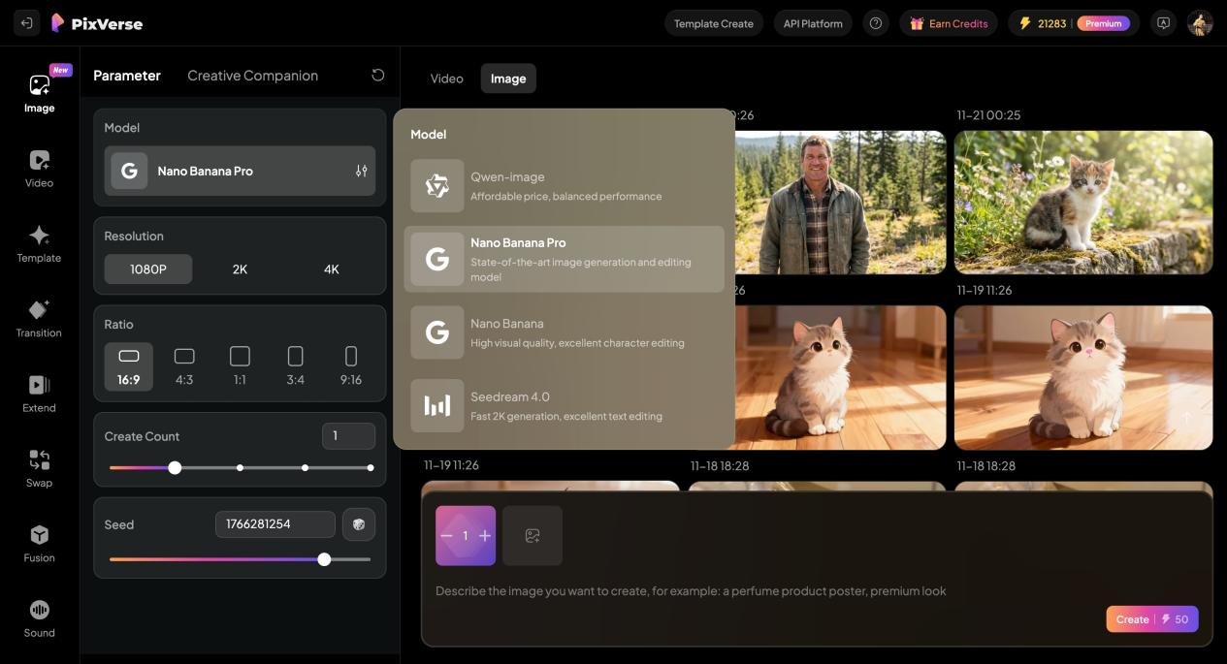Open the Earn Credits button
The height and width of the screenshot is (664, 1227).
[x=948, y=23]
